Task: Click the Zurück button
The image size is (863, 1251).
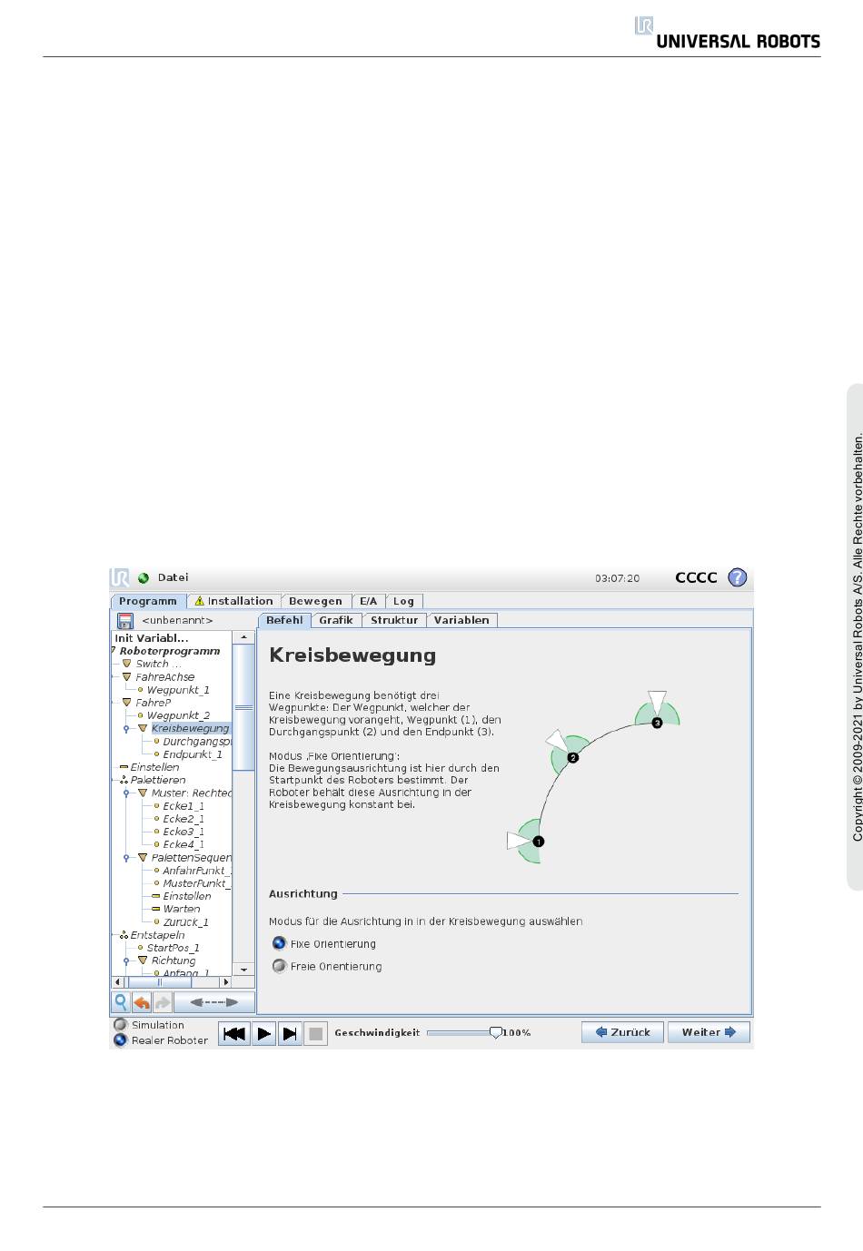Action: [x=622, y=1032]
